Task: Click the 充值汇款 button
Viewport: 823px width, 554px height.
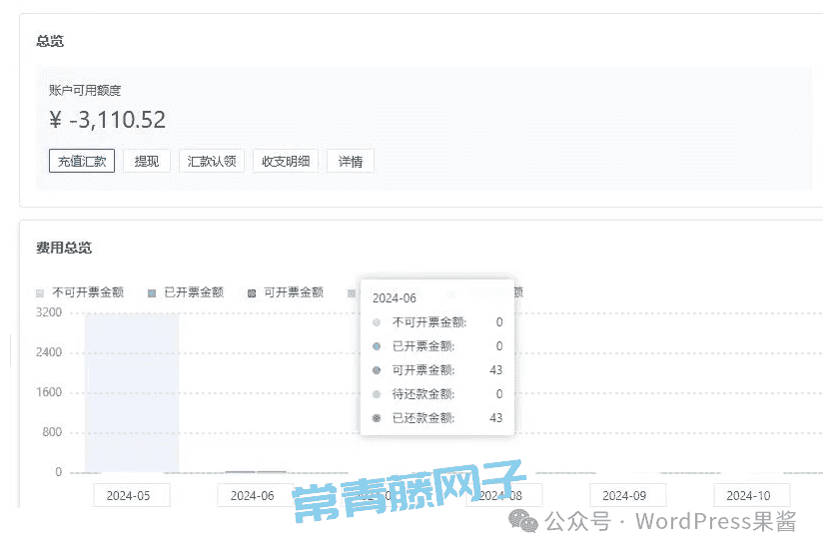Action: click(82, 161)
